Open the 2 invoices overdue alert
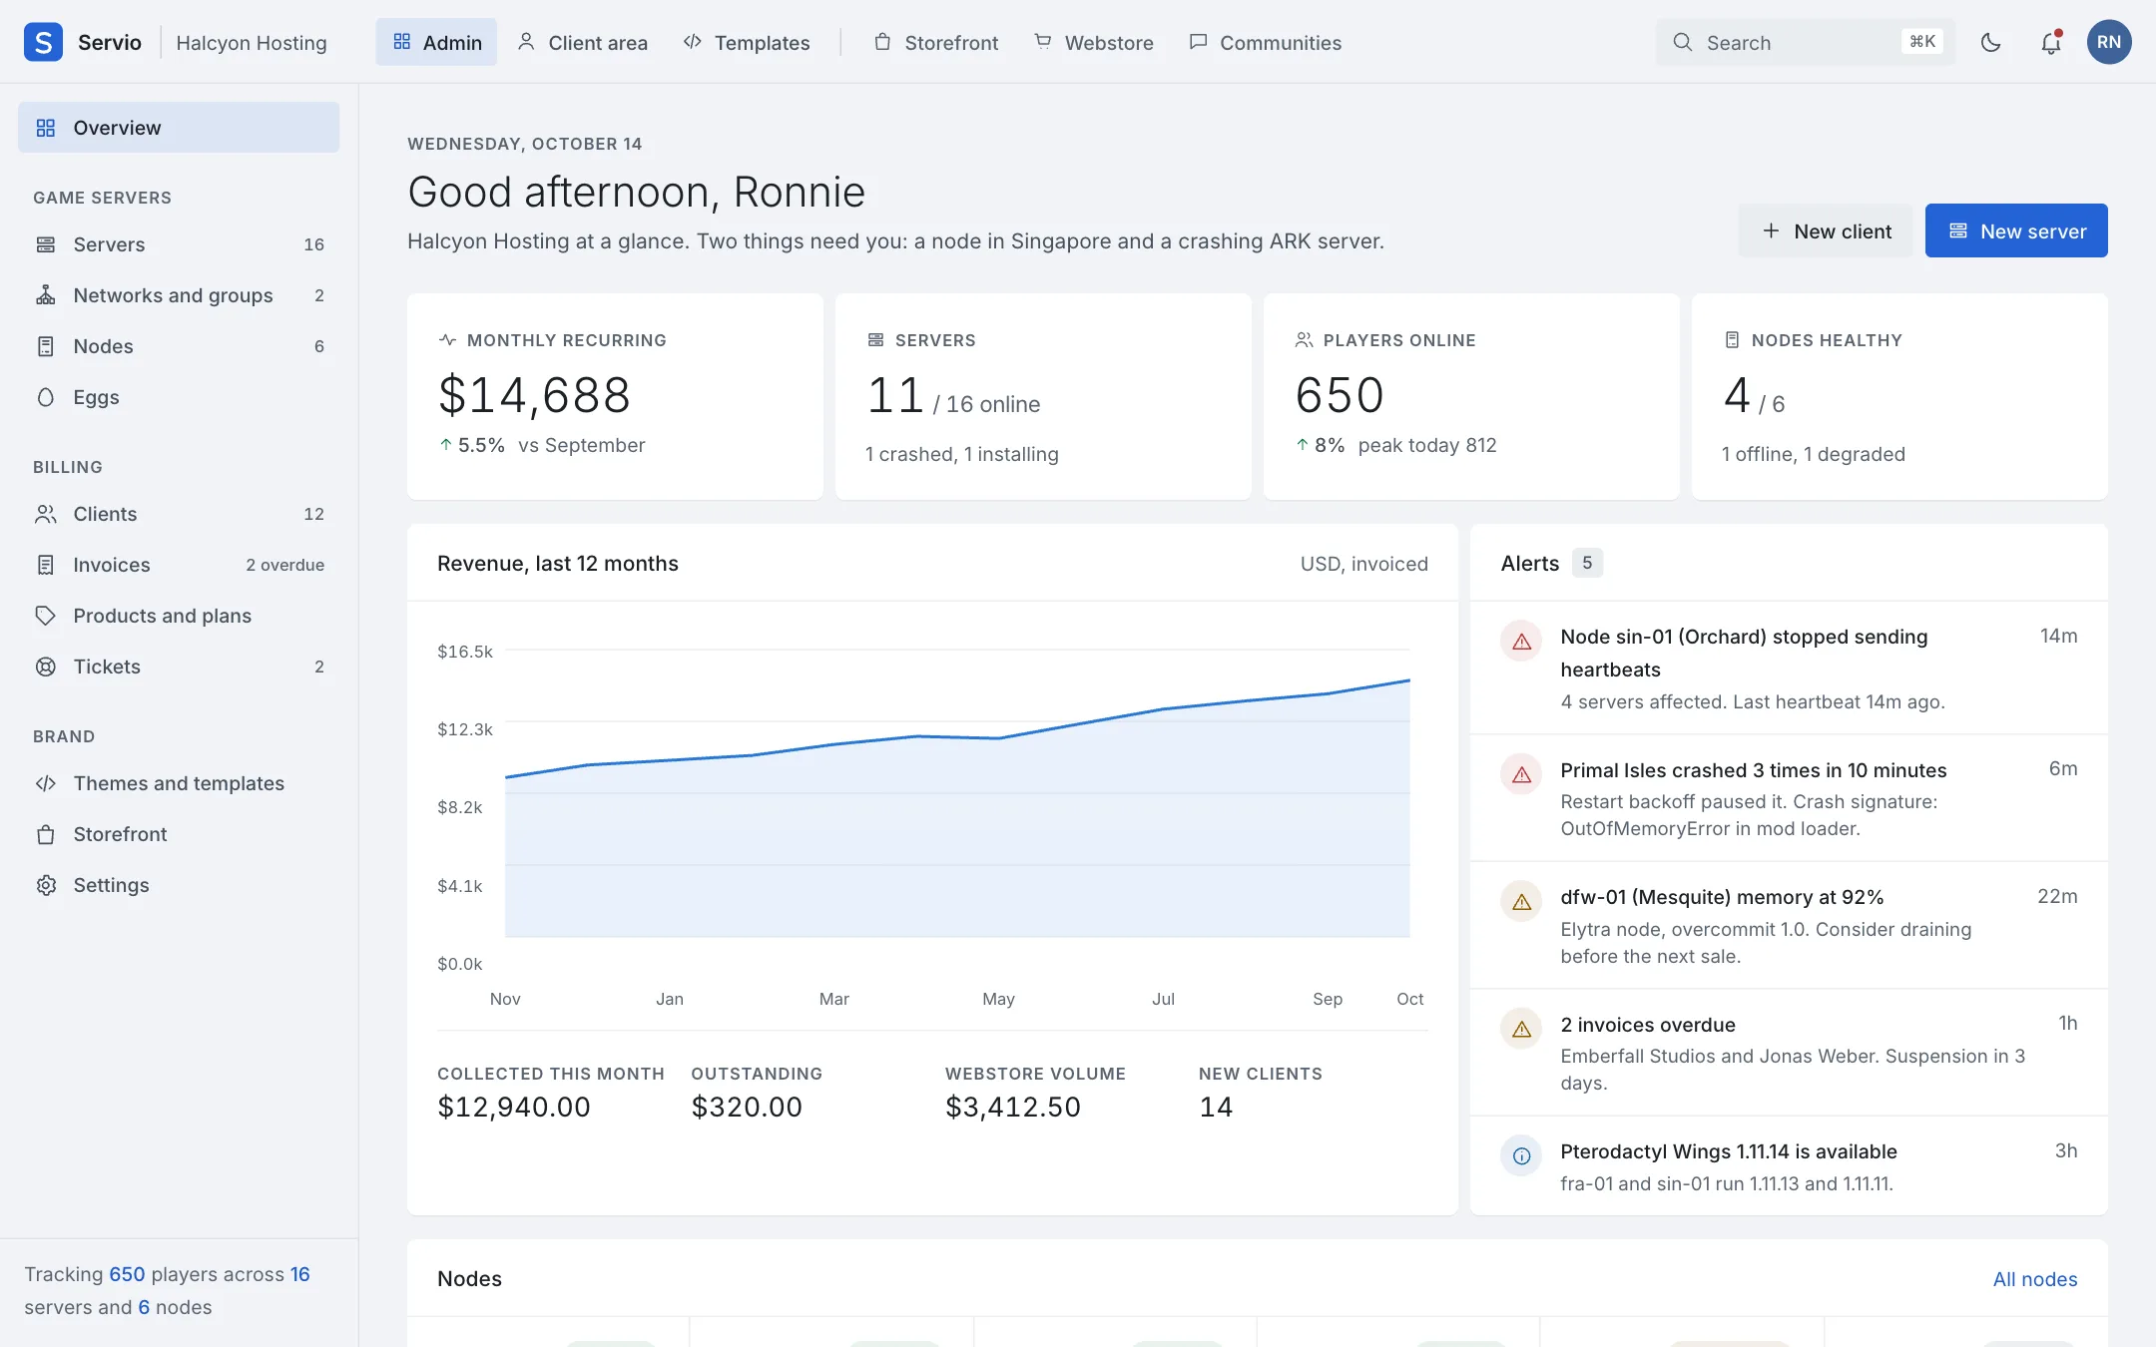 pos(1789,1053)
